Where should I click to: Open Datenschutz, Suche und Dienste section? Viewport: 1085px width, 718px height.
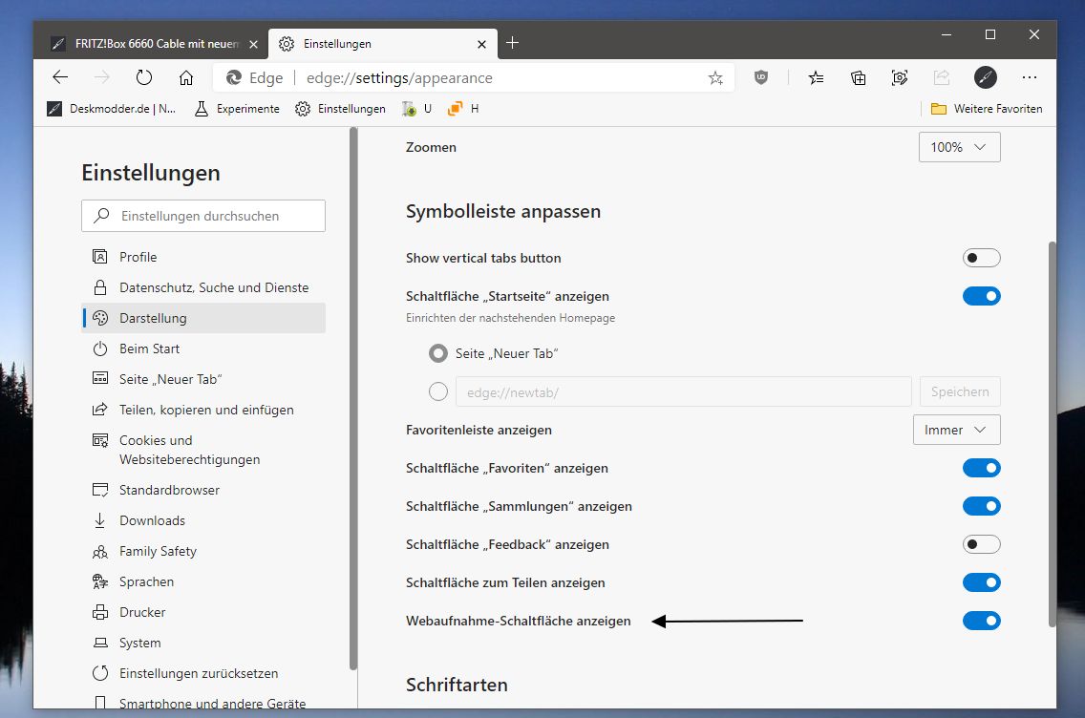pyautogui.click(x=203, y=287)
